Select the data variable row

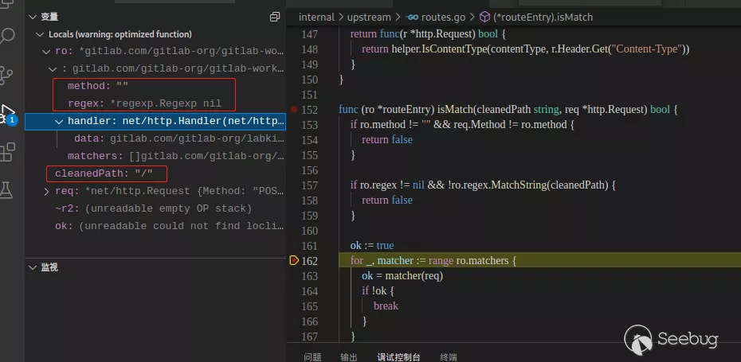(155, 138)
